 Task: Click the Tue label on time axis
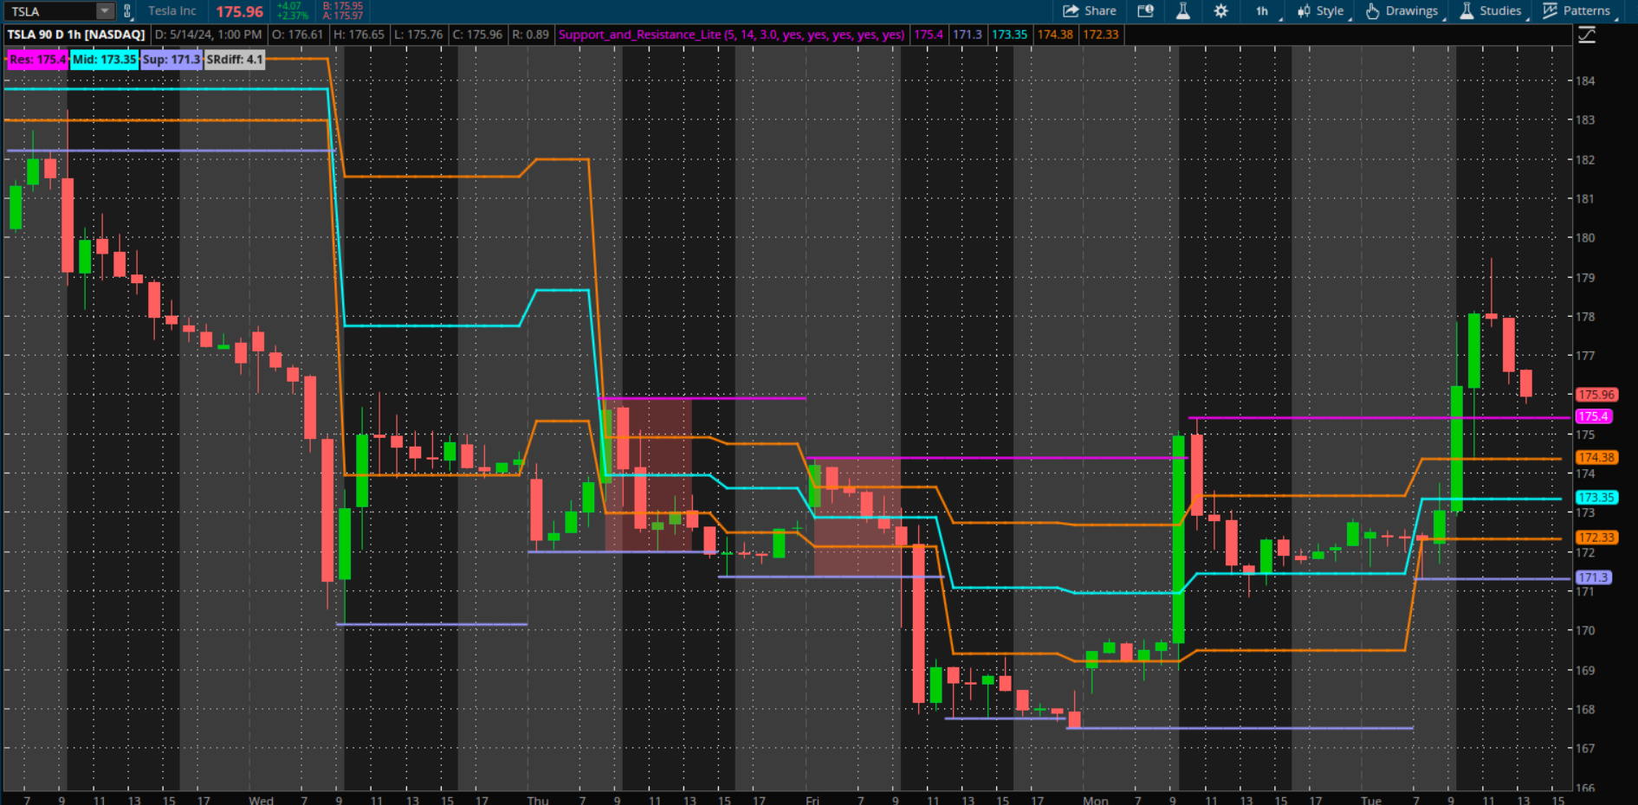tap(1371, 800)
